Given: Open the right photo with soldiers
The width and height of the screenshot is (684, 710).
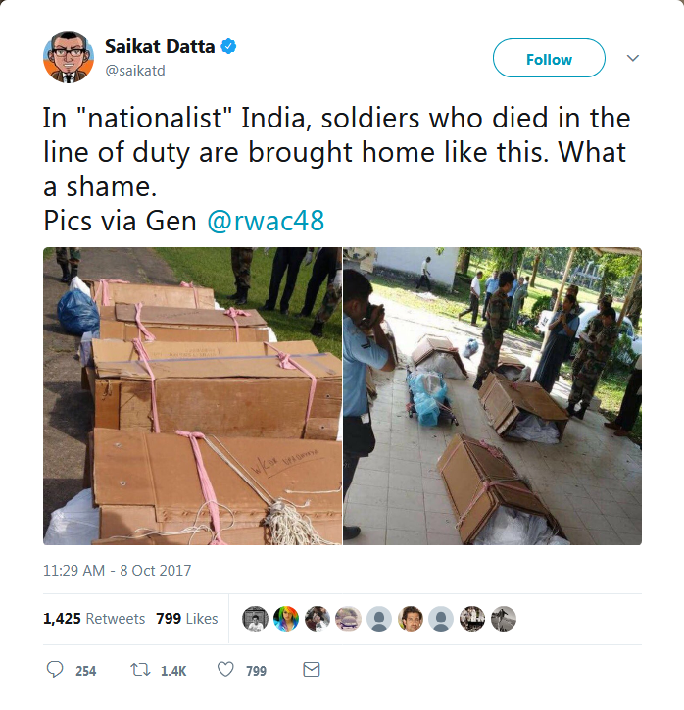Looking at the screenshot, I should [x=493, y=396].
